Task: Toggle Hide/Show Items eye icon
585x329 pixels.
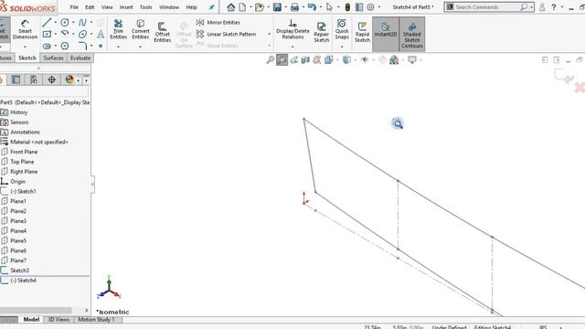Action: click(365, 59)
